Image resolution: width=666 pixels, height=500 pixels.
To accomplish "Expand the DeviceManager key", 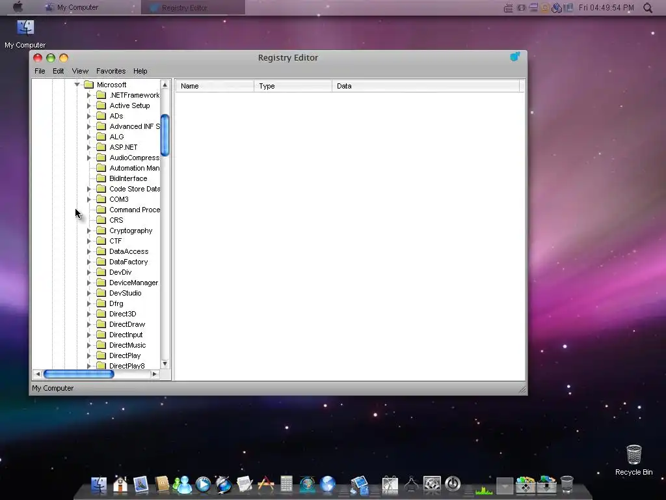I will [88, 283].
